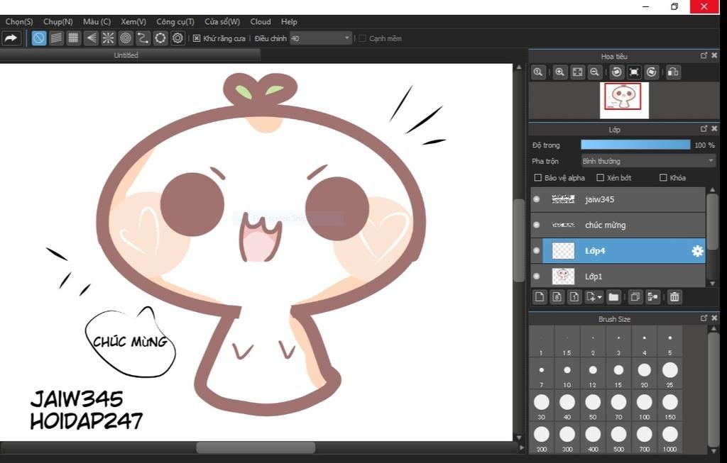Open the Chọn(S) menu
This screenshot has height=463, width=727.
(19, 22)
